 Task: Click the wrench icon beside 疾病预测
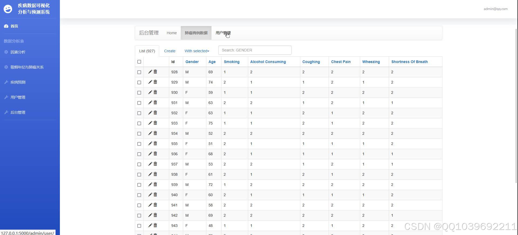(6, 82)
